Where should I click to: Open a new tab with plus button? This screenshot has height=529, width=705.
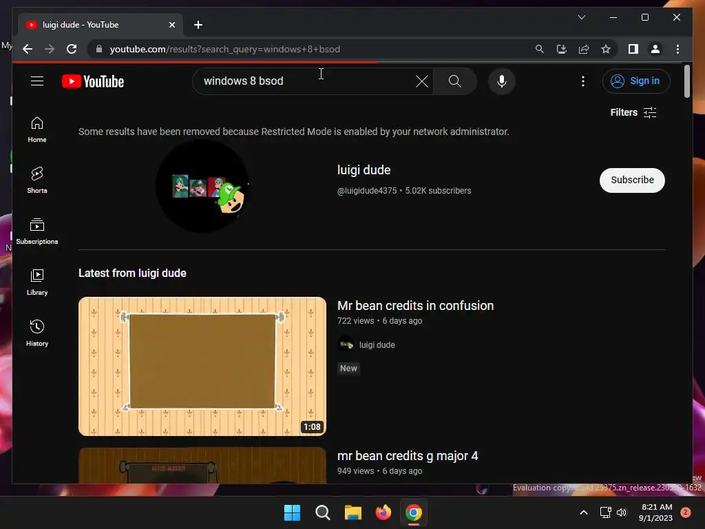tap(198, 25)
